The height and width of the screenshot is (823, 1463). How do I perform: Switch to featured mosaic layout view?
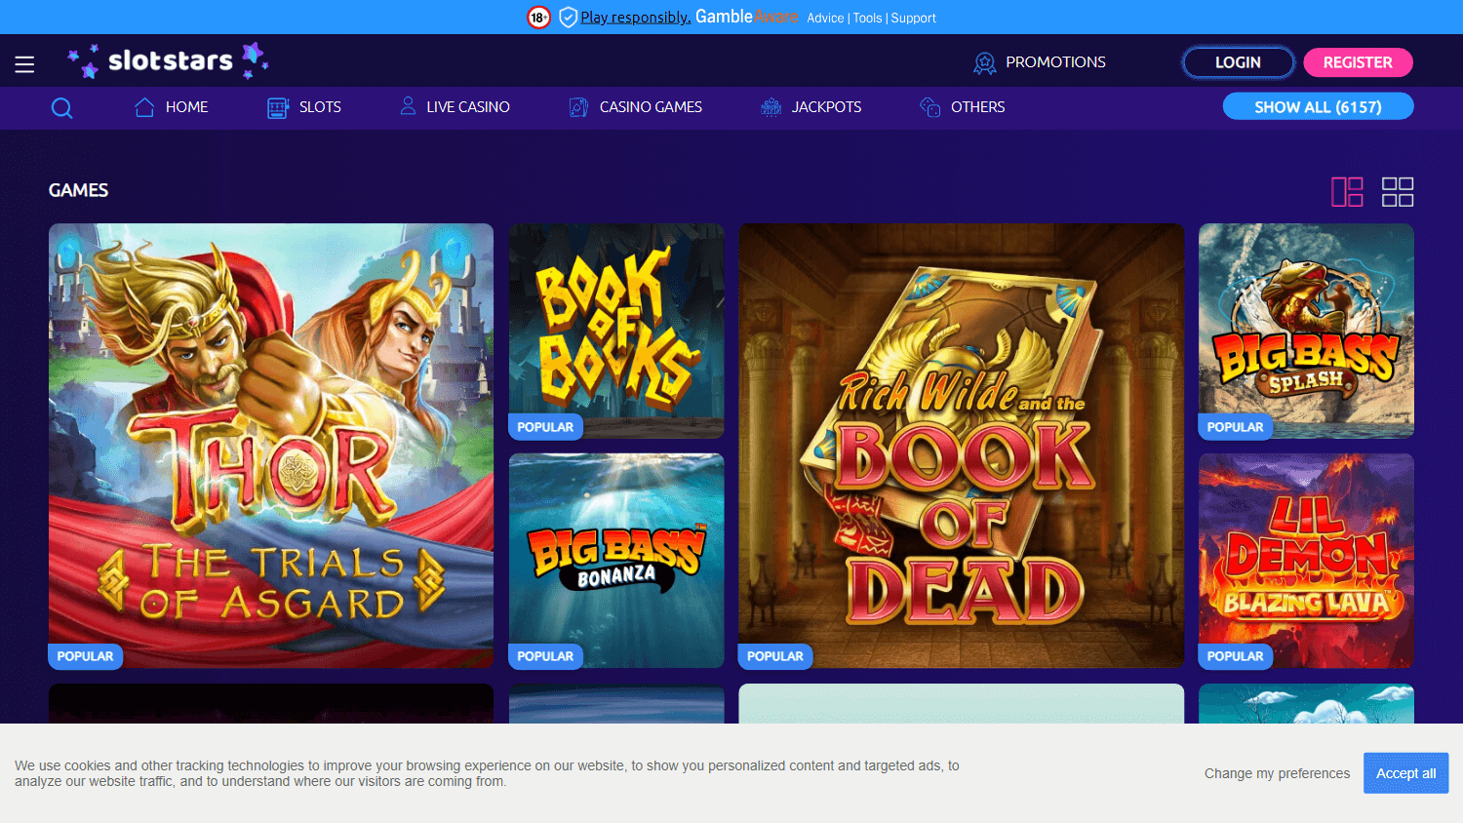tap(1347, 192)
